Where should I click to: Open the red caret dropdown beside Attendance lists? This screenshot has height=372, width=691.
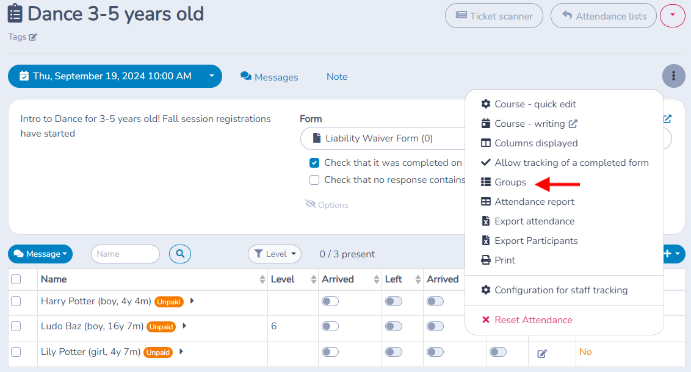click(673, 15)
